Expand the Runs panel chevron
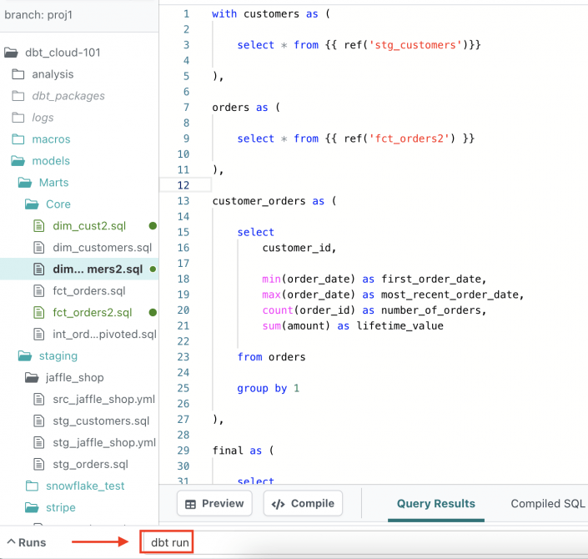The image size is (588, 559). [x=10, y=542]
